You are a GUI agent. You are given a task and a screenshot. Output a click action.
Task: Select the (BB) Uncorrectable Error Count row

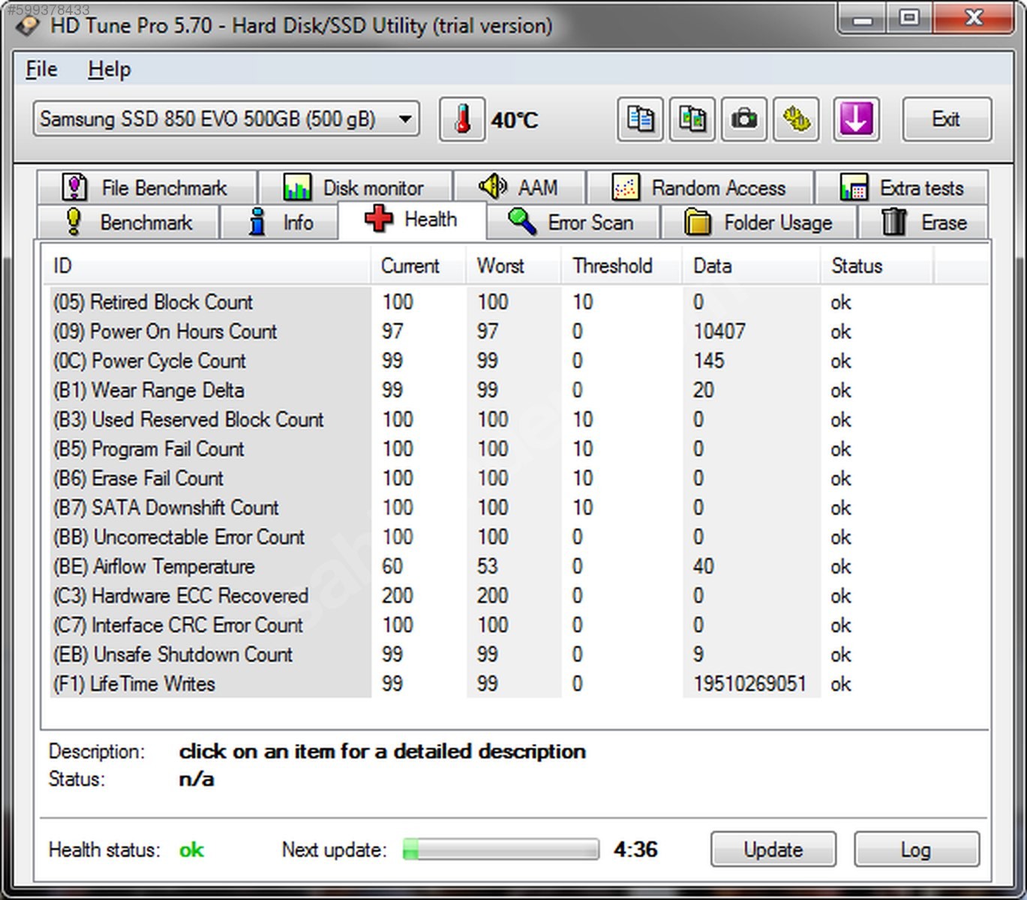(491, 537)
